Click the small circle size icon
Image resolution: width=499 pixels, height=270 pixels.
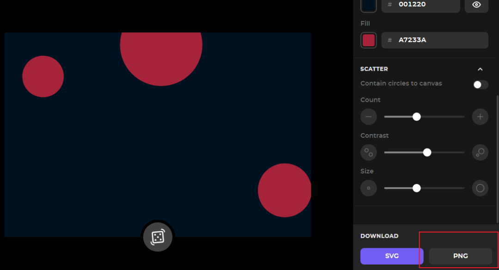tap(368, 188)
